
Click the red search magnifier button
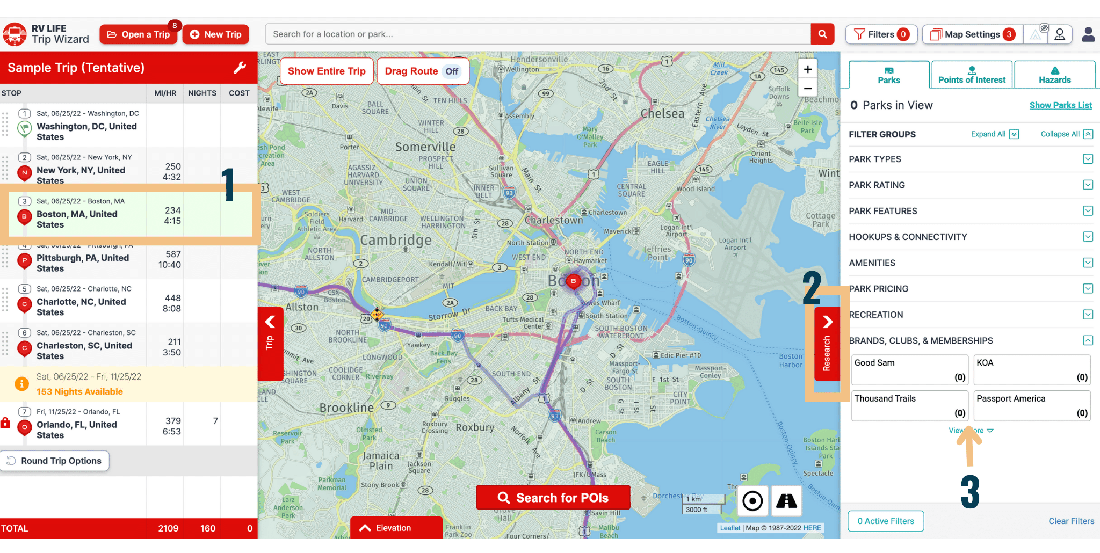(822, 34)
